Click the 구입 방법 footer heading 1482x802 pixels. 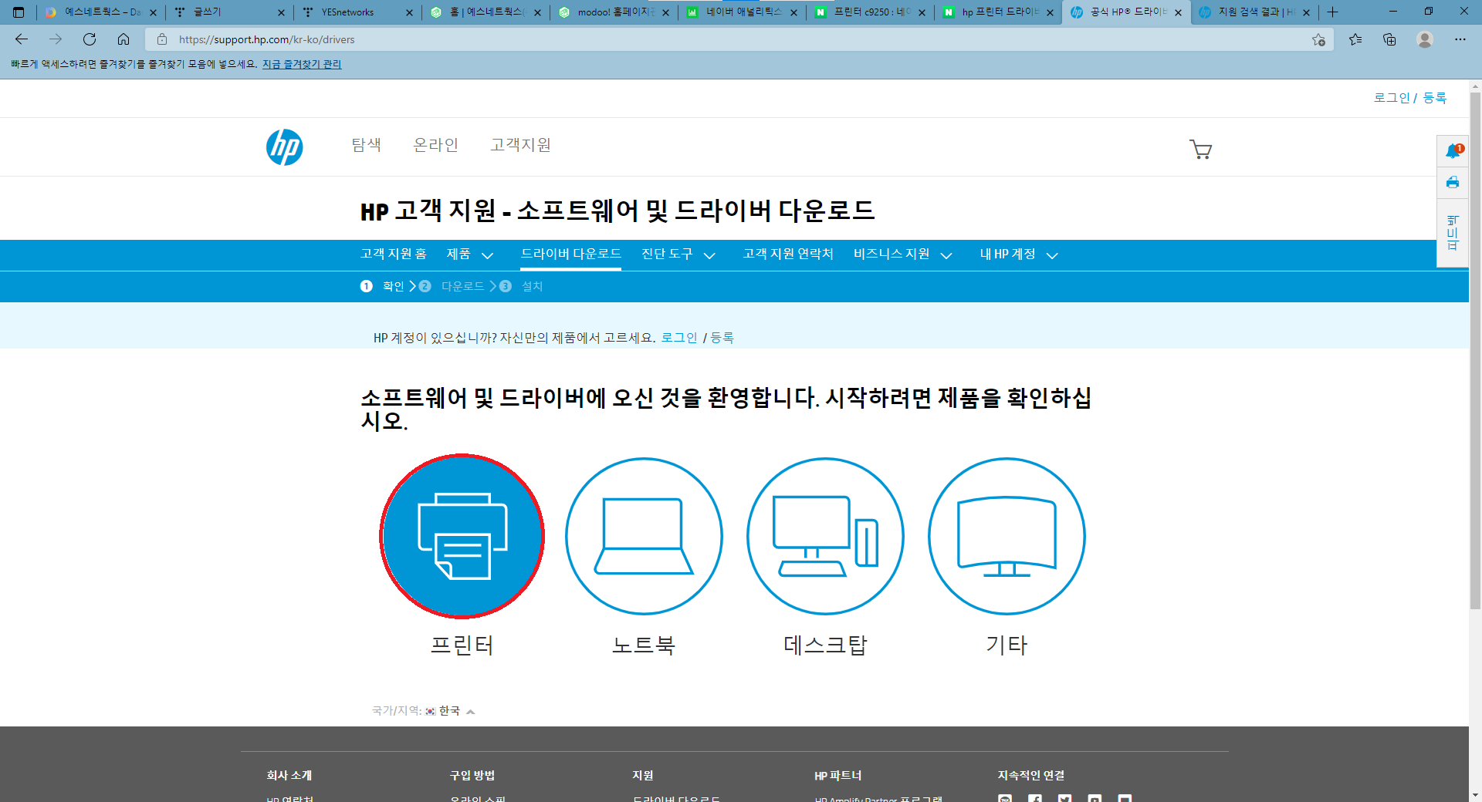pos(472,776)
